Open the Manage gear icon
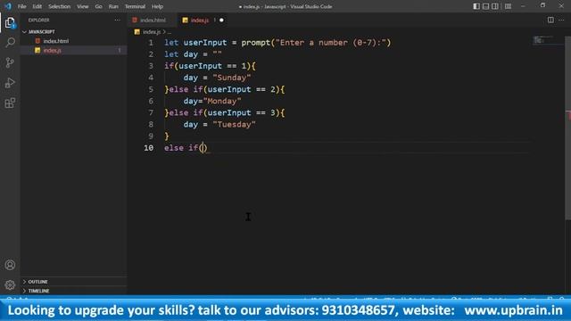 pos(10,284)
